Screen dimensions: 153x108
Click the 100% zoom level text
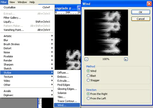pos(106,59)
